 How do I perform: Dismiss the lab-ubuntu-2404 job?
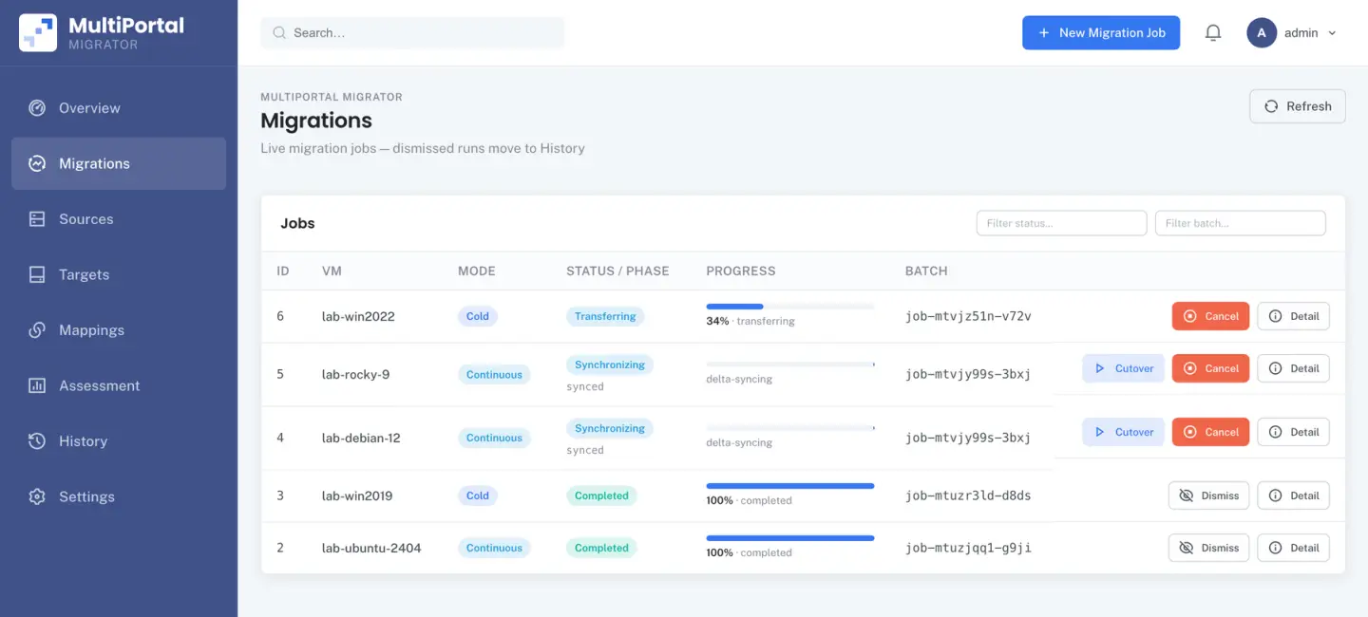(x=1208, y=548)
